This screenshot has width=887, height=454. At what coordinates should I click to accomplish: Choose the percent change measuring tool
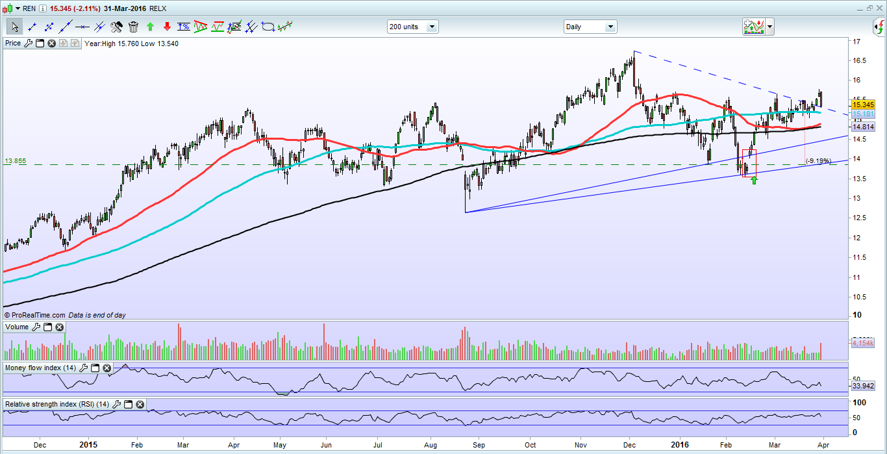point(184,27)
